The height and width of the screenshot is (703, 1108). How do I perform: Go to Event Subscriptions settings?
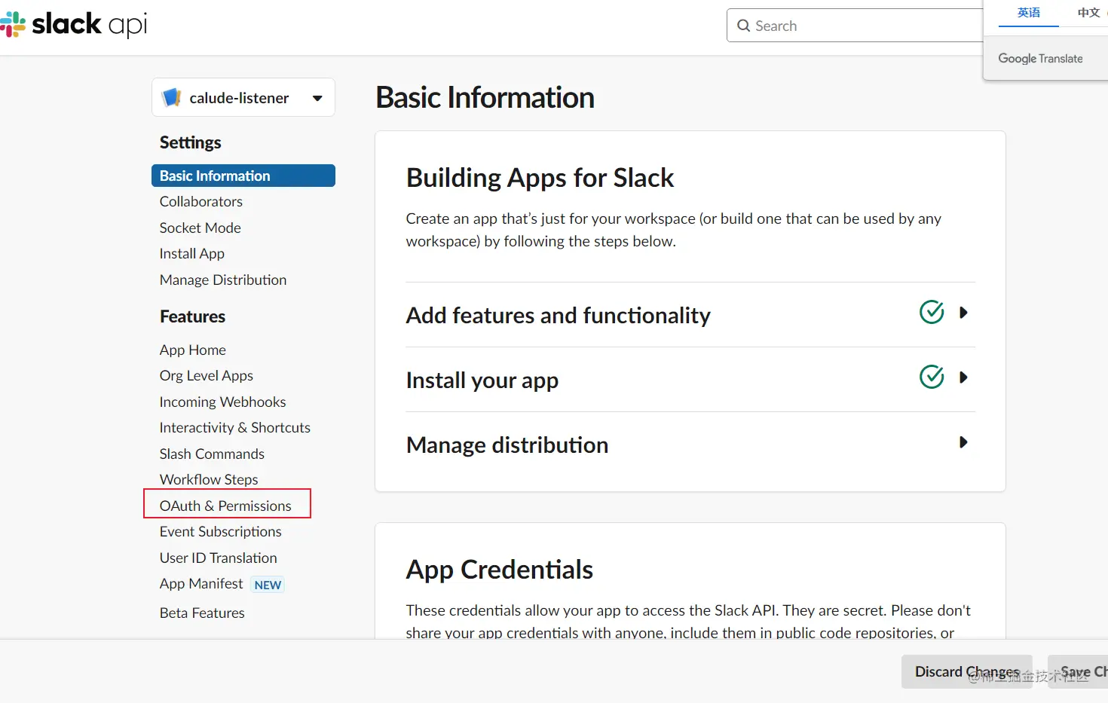click(x=220, y=531)
